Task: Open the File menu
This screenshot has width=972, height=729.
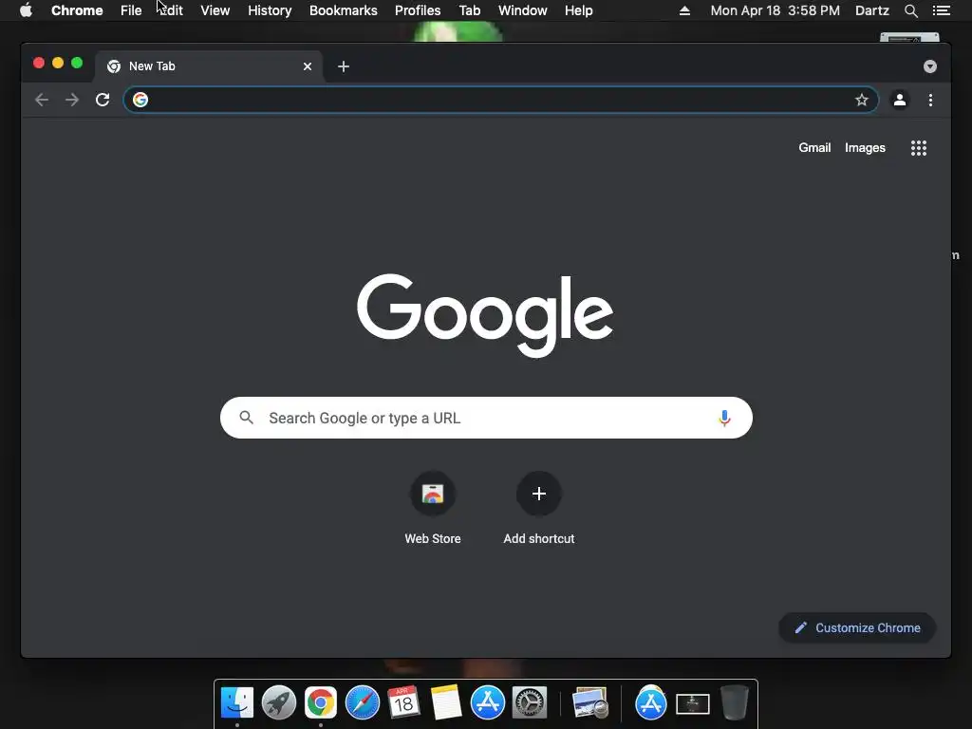Action: pyautogui.click(x=131, y=10)
